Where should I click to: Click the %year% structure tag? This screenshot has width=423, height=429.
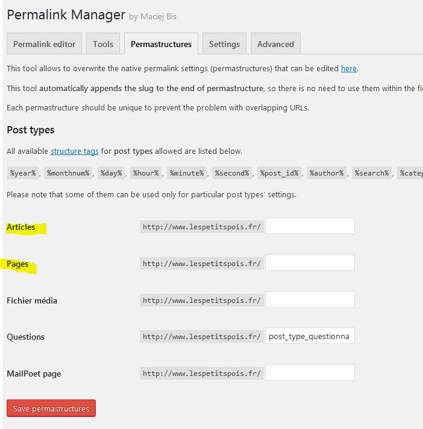(x=23, y=173)
